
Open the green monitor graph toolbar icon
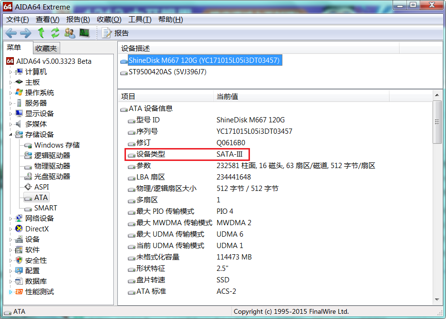click(x=84, y=33)
